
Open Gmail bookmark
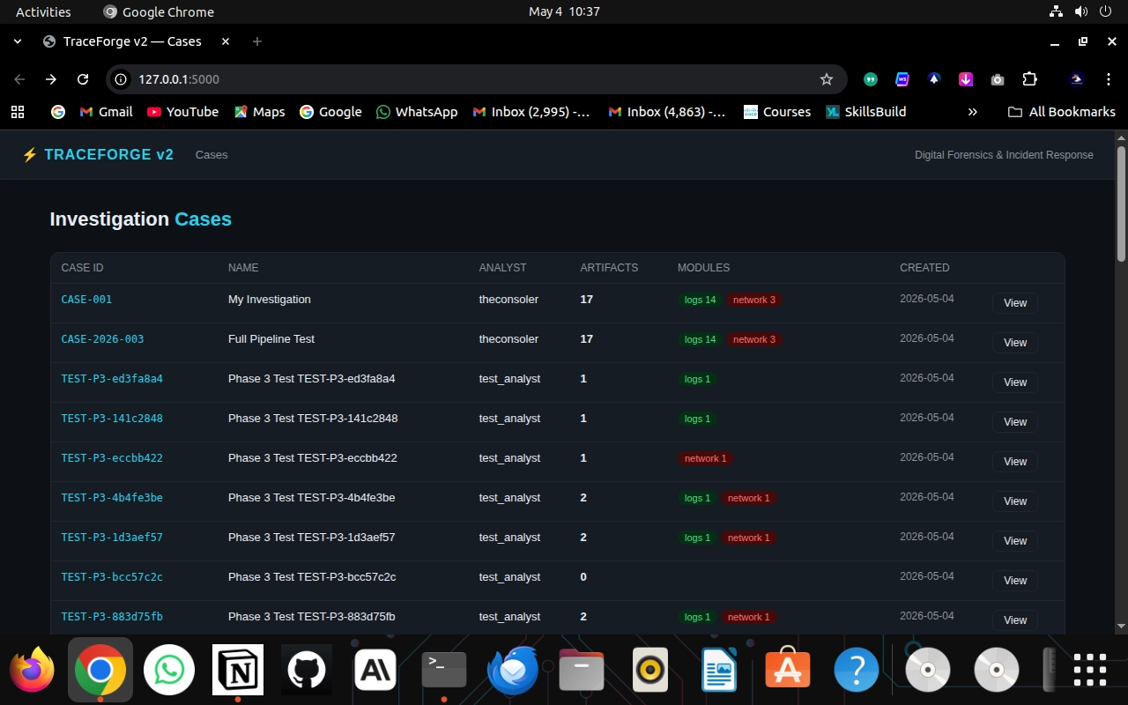tap(106, 112)
